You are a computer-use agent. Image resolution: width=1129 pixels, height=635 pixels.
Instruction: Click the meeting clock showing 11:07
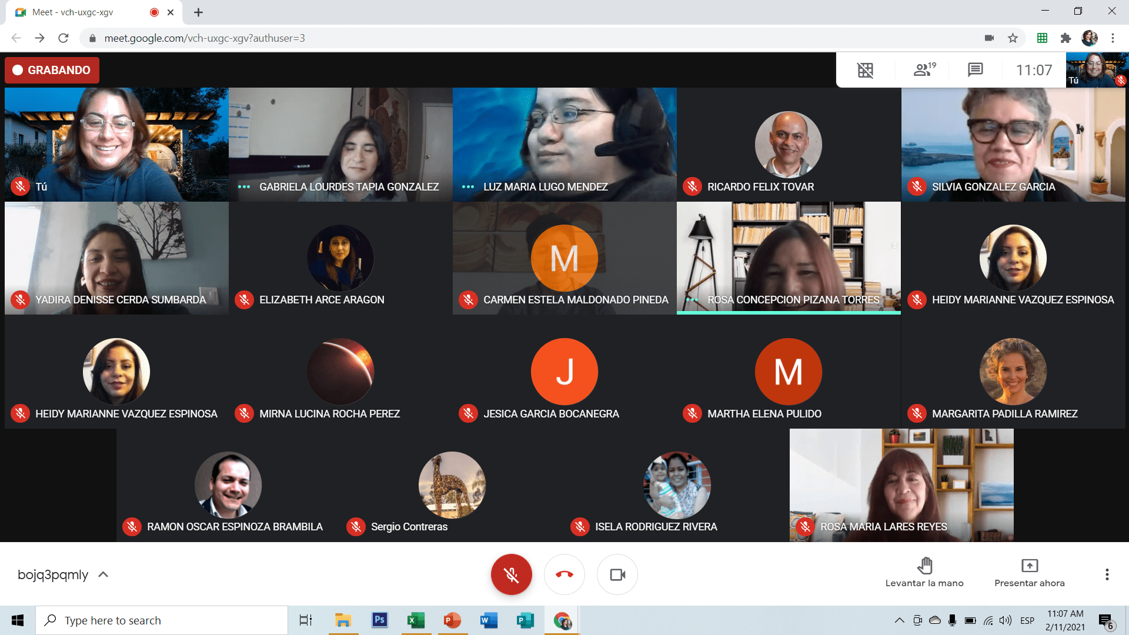tap(1034, 70)
